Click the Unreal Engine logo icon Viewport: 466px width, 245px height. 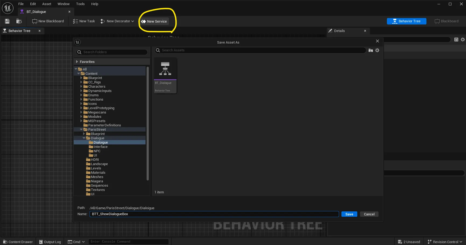[8, 8]
